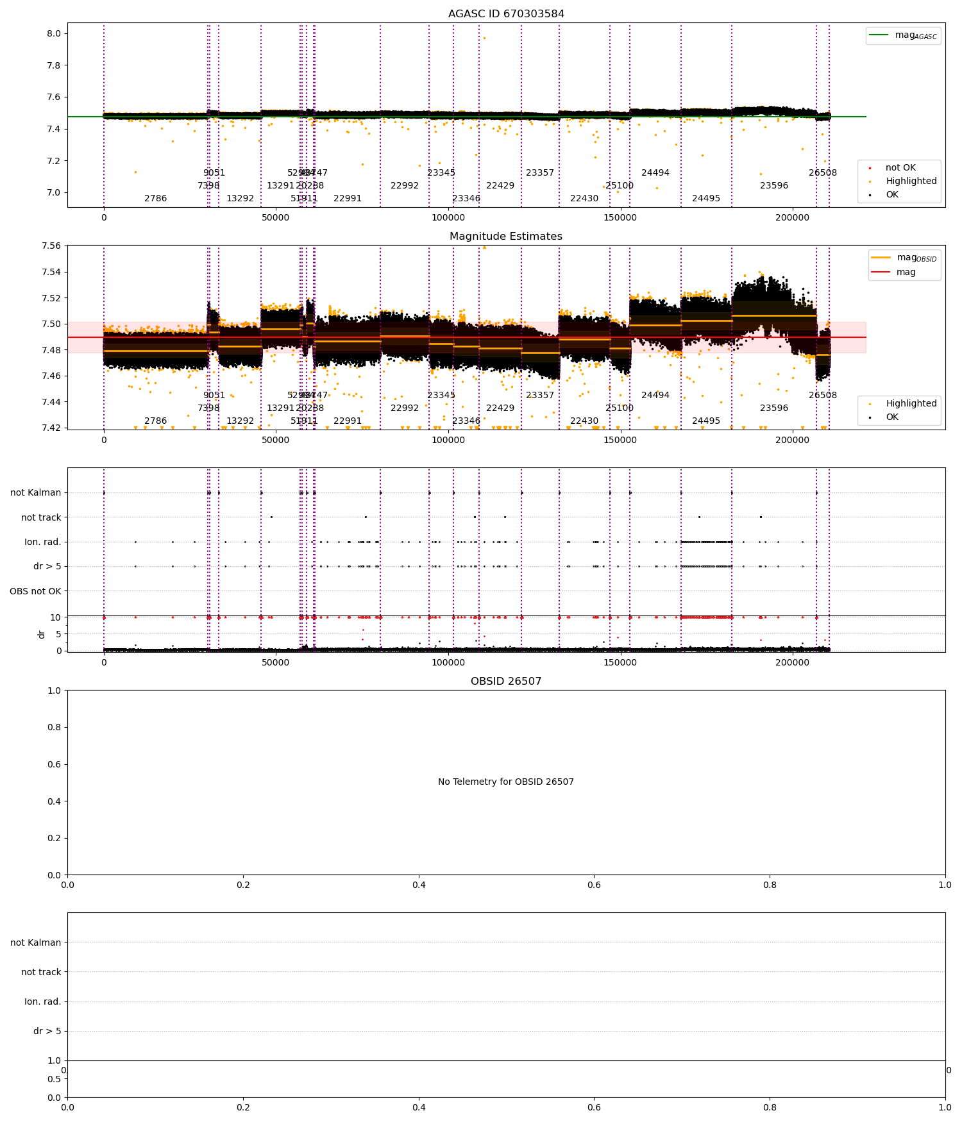Click OBSID label 24495 in top plot
962x1122 pixels.
click(706, 199)
